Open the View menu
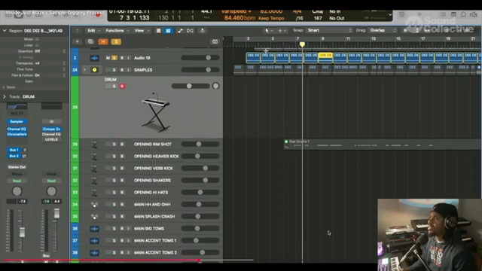The image size is (482, 271). (142, 30)
